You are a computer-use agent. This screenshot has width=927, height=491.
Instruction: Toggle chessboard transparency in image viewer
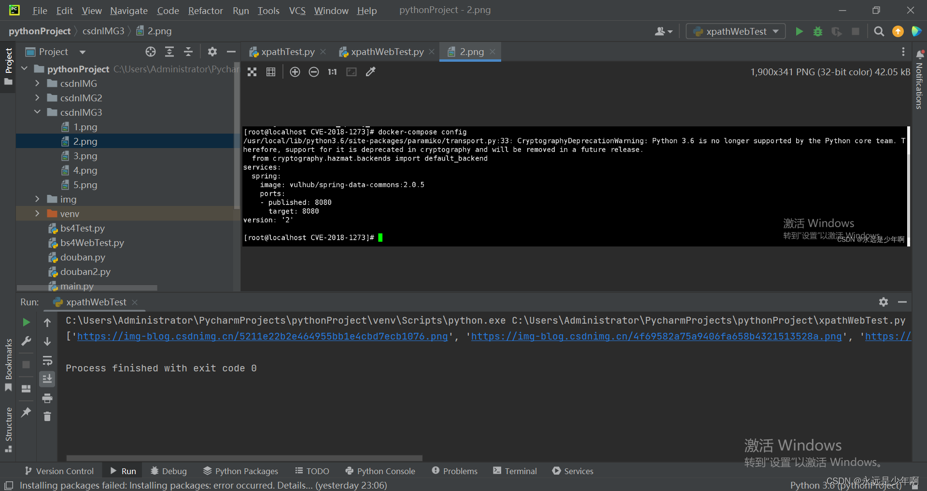pos(252,72)
